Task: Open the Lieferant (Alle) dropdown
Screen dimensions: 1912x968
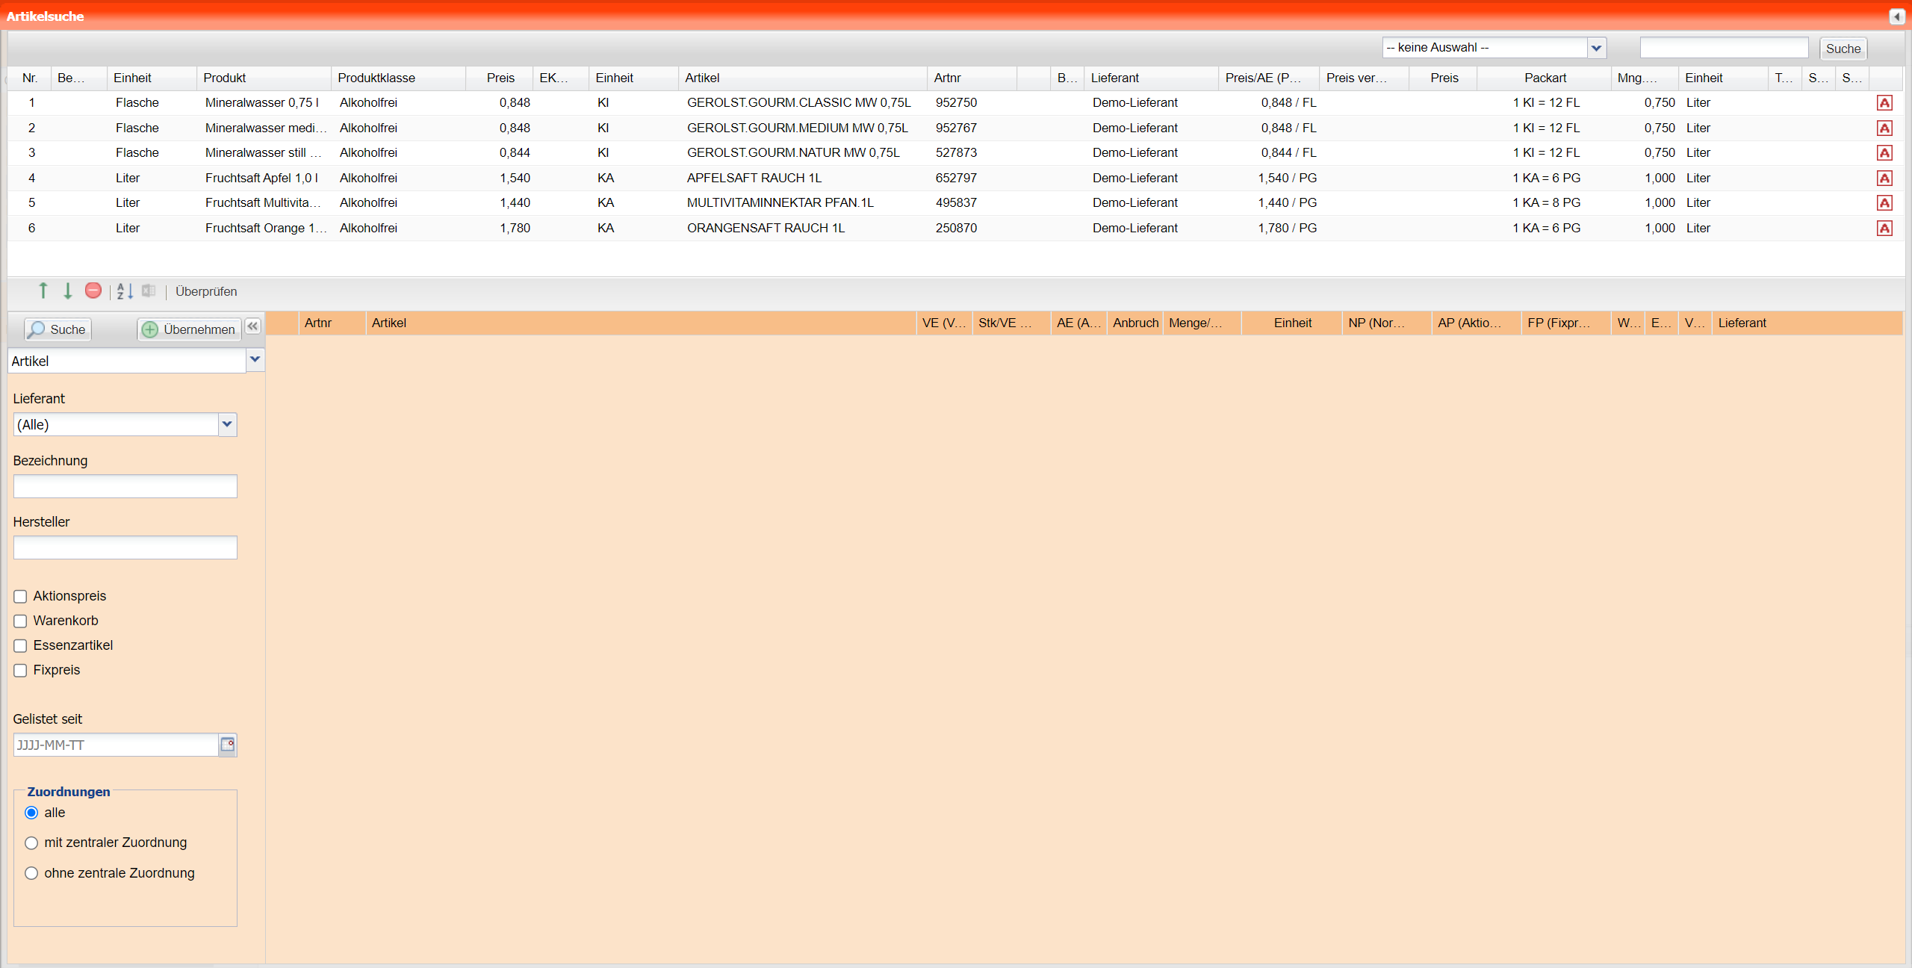Action: [x=227, y=424]
